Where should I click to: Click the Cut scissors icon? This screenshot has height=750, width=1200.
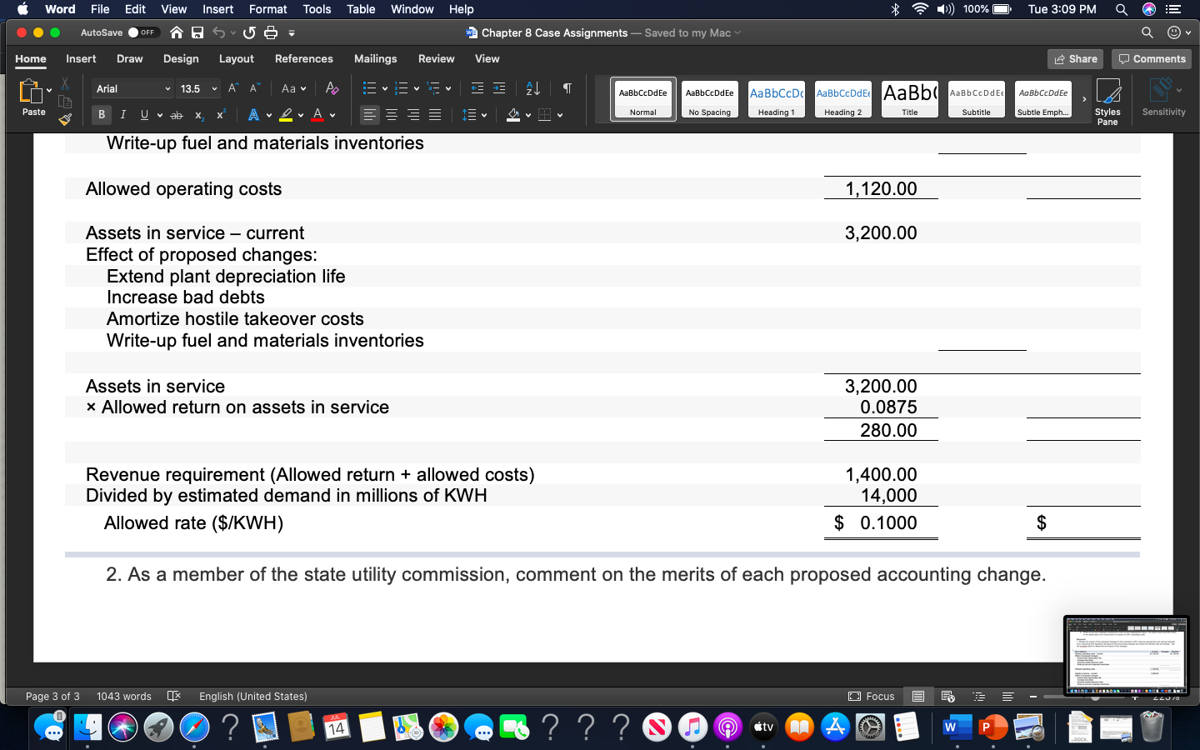(65, 85)
